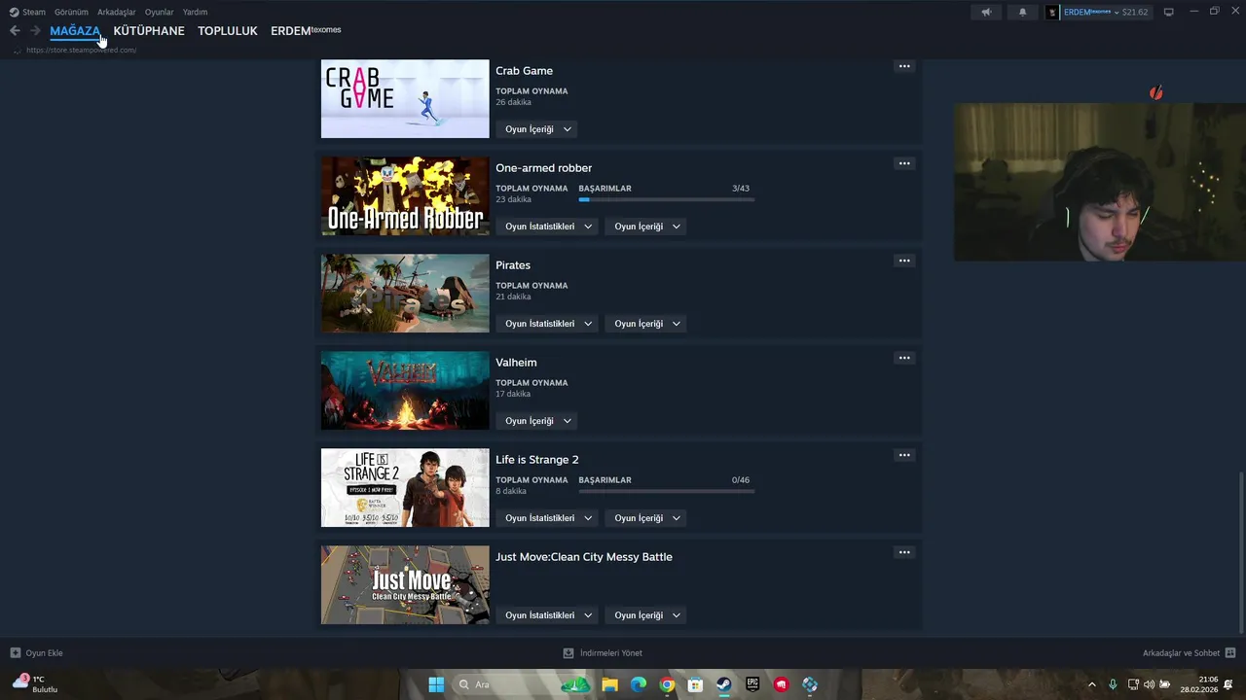Click the Valheim thumbnail image
Viewport: 1246px width, 700px height.
(x=405, y=391)
